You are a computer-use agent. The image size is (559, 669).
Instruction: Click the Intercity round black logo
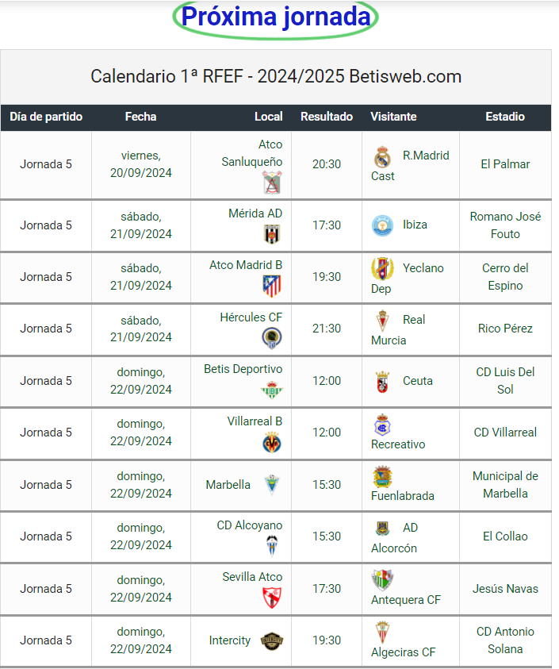tap(272, 641)
